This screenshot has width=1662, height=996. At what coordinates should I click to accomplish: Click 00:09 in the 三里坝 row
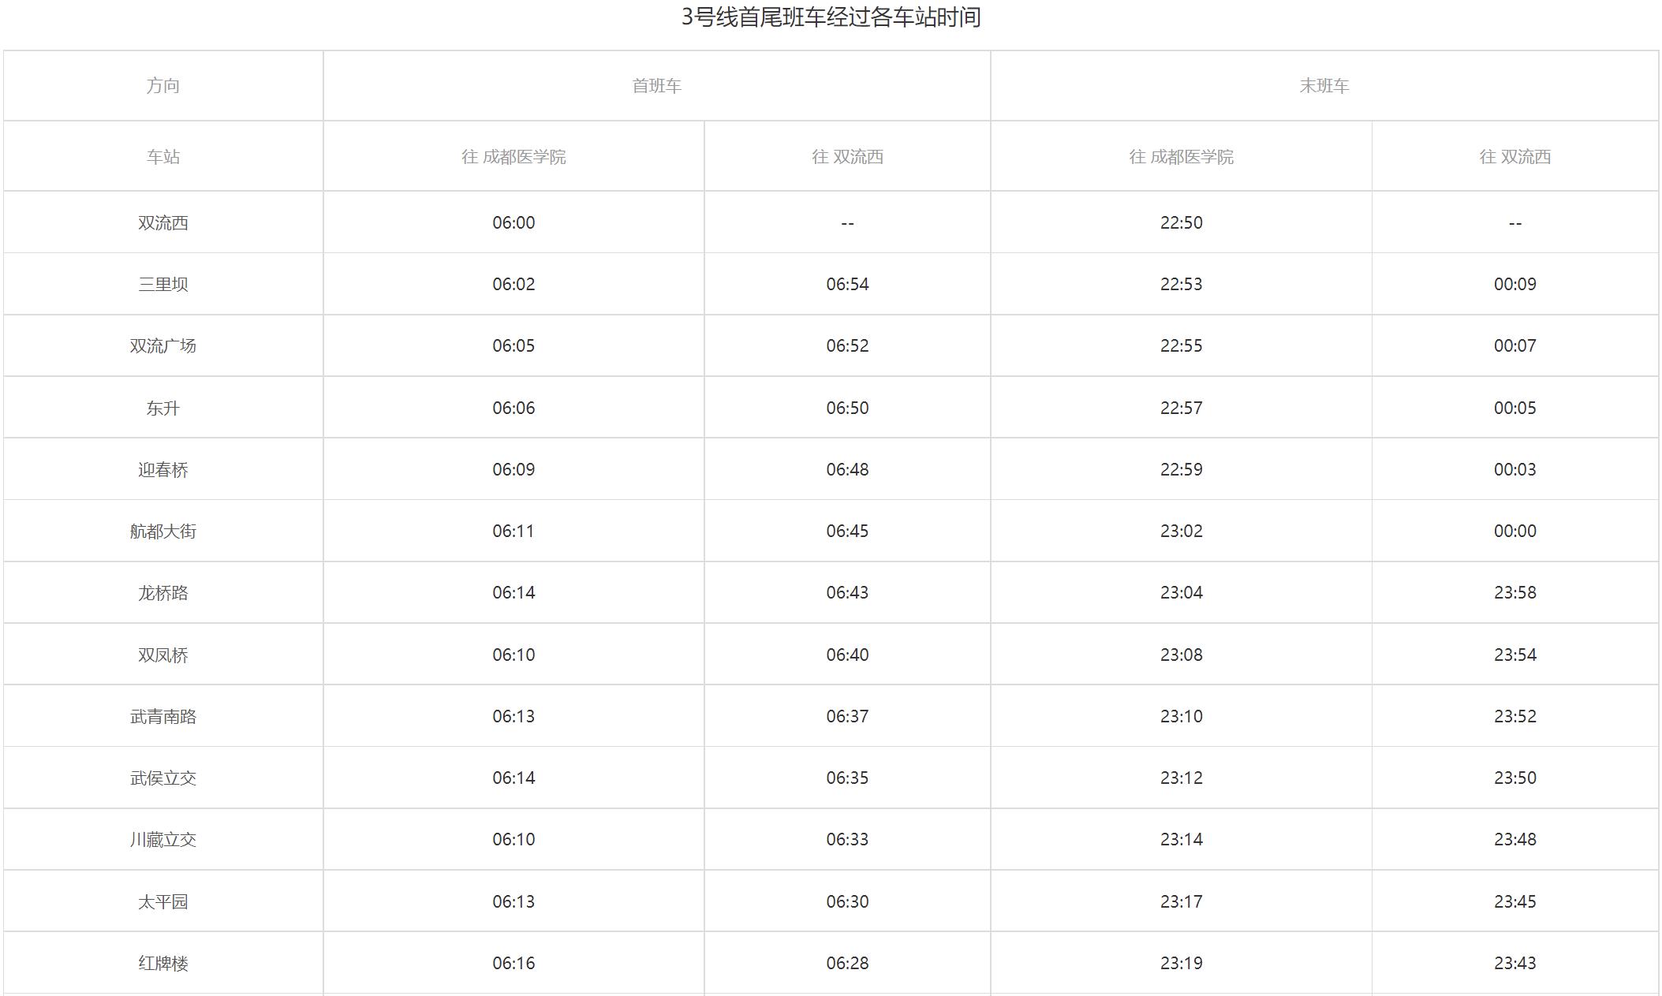(1514, 284)
